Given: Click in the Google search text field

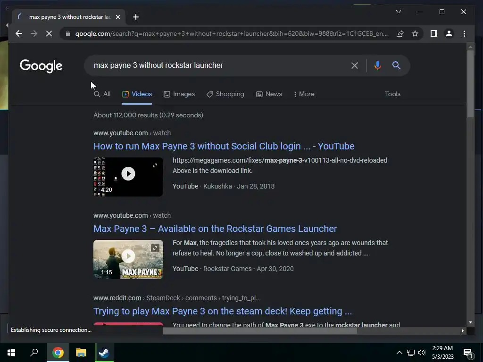Looking at the screenshot, I should [x=219, y=65].
